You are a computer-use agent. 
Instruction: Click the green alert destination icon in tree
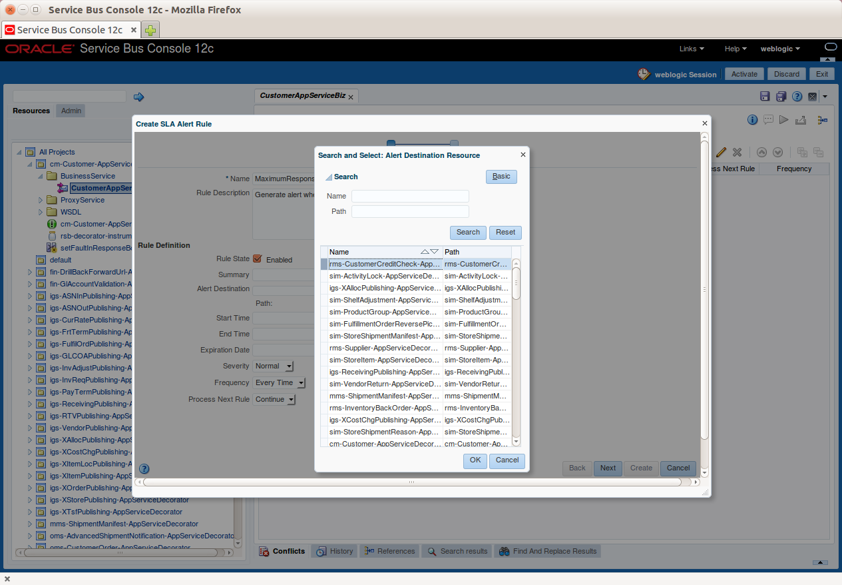coord(52,225)
